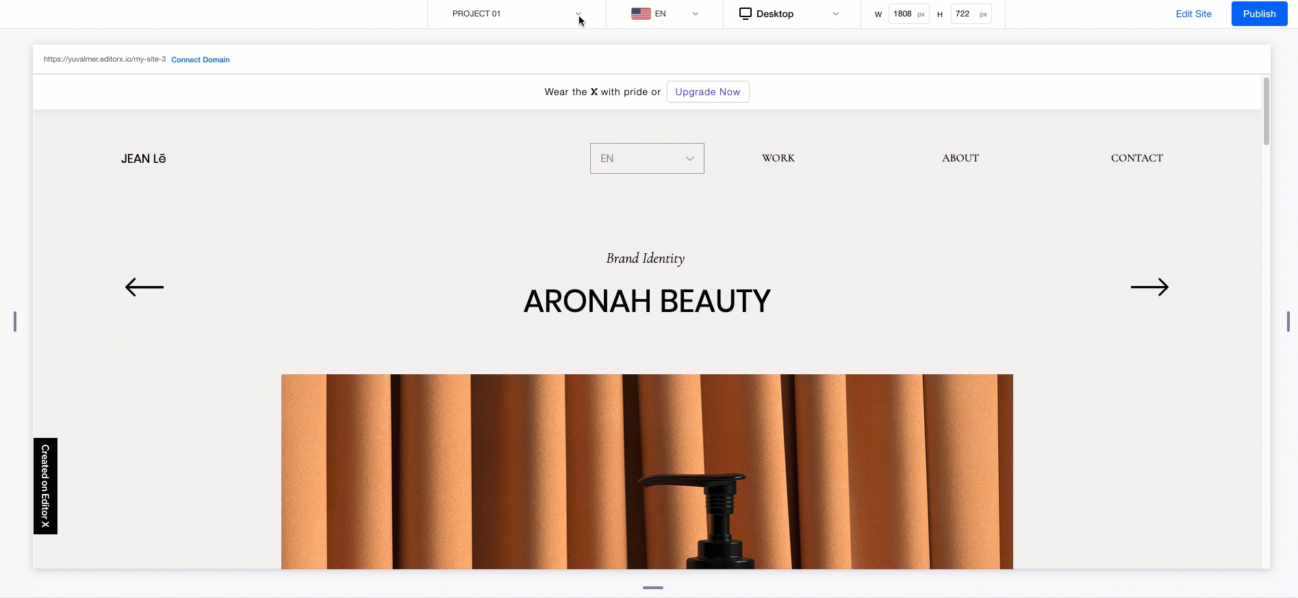Viewport: 1298px width, 598px height.
Task: Open the Desktop device dropdown
Action: coord(791,14)
